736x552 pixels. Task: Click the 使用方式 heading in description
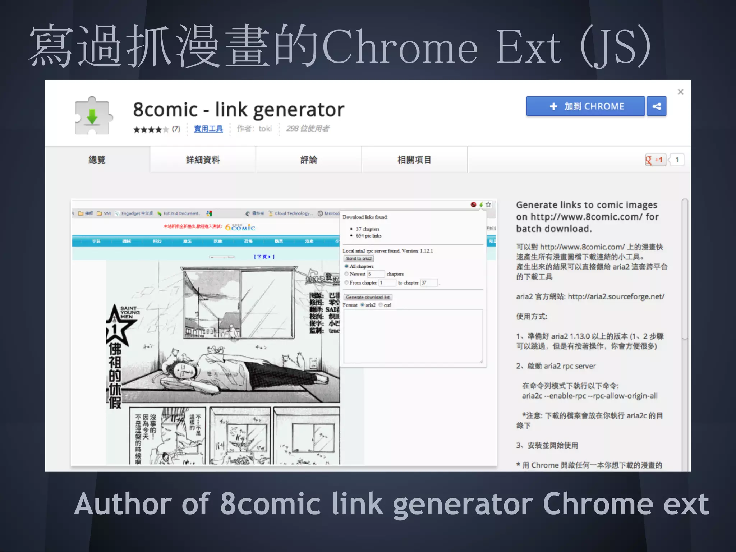point(532,316)
